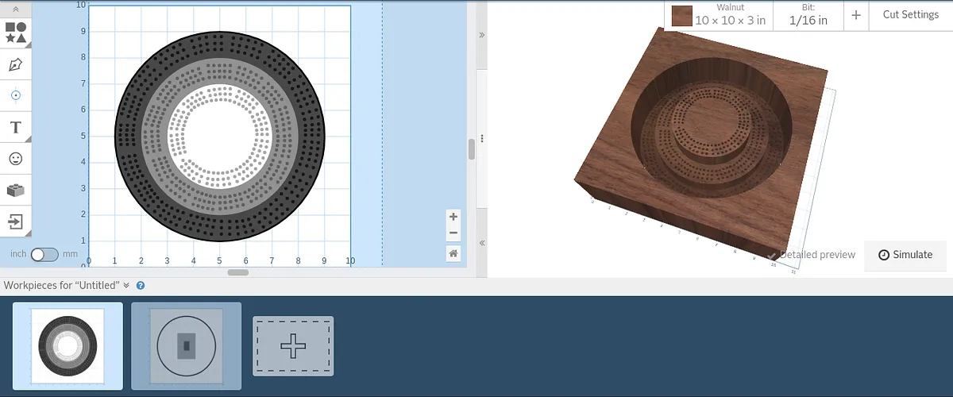Add a new workpiece
Screen dimensions: 953x397
coord(293,346)
